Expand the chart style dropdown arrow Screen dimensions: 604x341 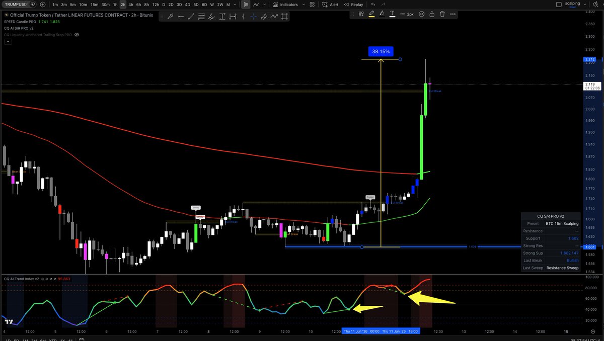(x=263, y=5)
